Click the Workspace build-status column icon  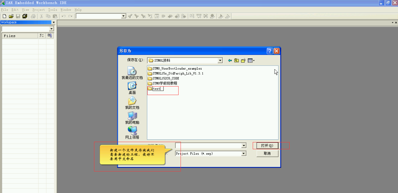coord(42,36)
